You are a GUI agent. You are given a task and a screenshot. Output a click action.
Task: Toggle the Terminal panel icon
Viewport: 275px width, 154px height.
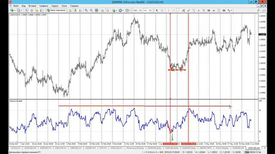pos(42,10)
